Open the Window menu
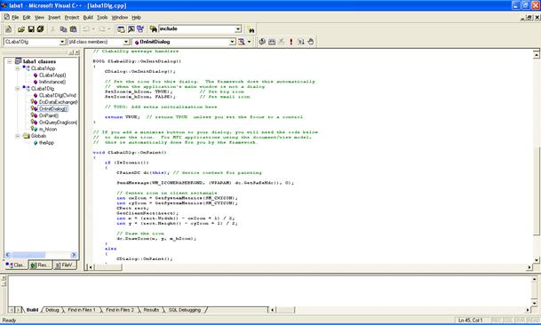Image resolution: width=541 pixels, height=325 pixels. (x=119, y=17)
